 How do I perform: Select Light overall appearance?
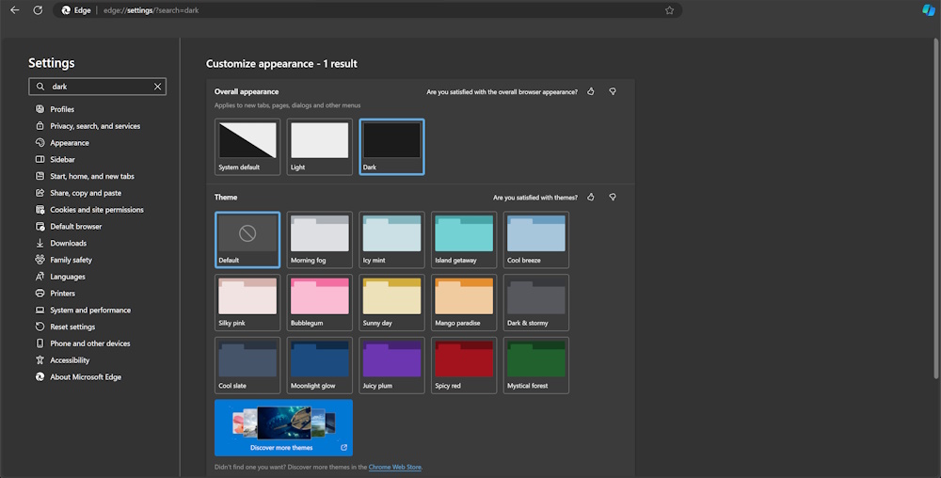[319, 147]
